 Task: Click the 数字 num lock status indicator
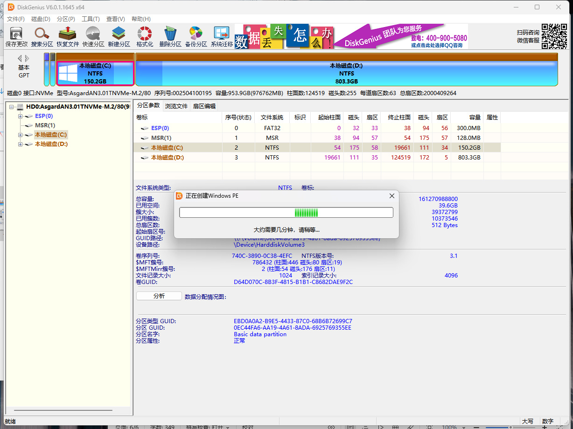click(x=548, y=422)
